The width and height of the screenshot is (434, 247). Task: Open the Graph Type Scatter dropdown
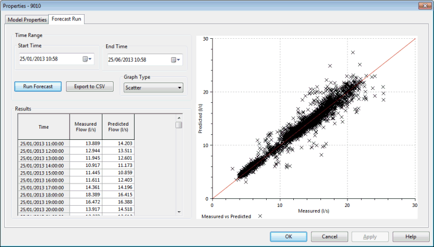[x=153, y=87]
